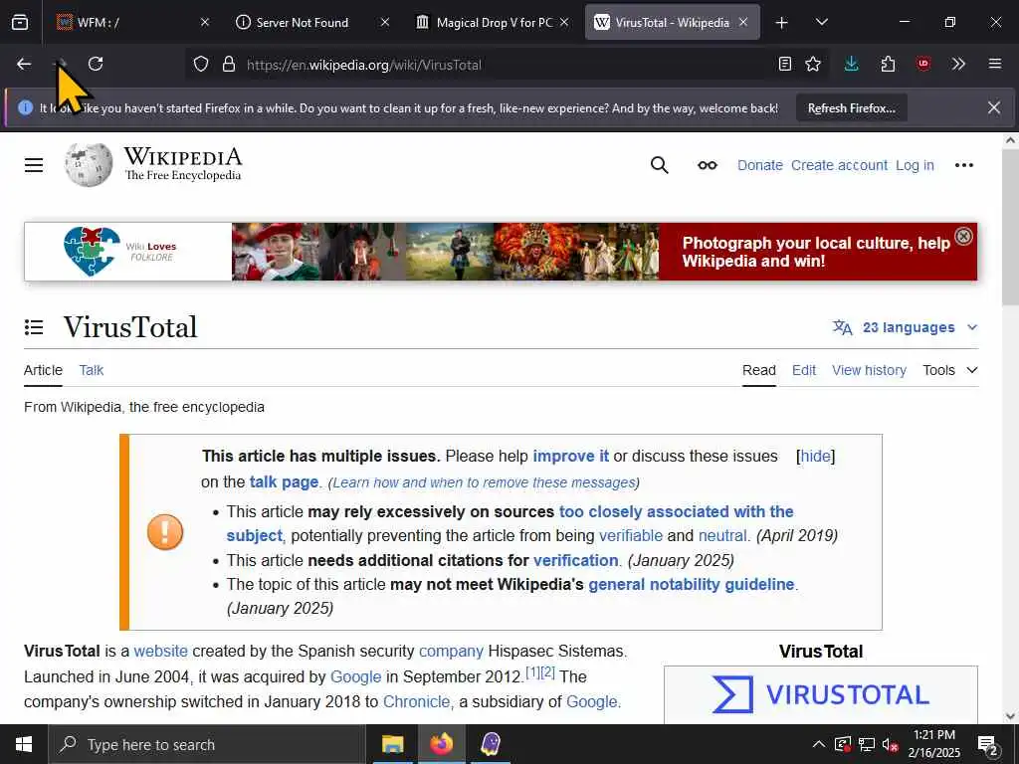Toggle reader view icon in address bar
Image resolution: width=1019 pixels, height=764 pixels.
click(x=785, y=64)
